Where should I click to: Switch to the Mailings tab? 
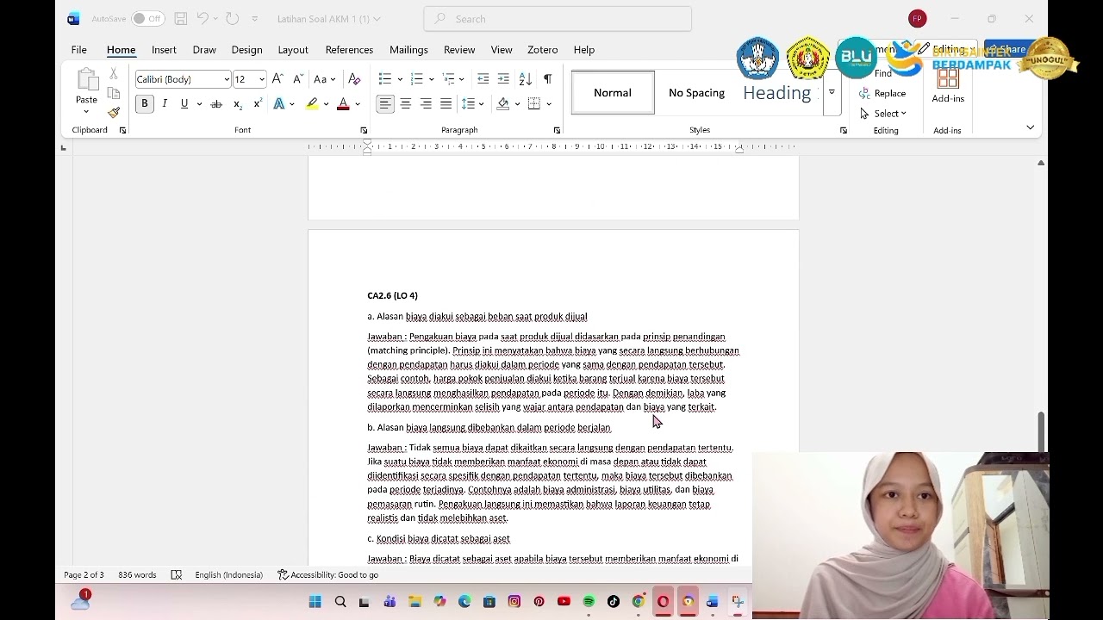point(408,50)
